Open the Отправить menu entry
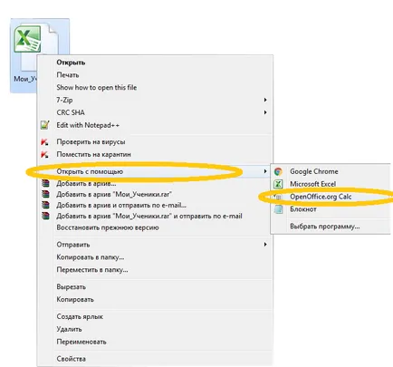 click(x=73, y=245)
